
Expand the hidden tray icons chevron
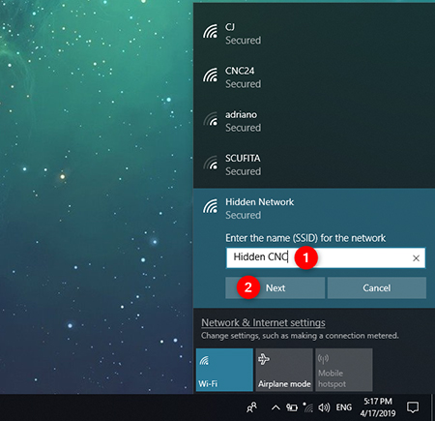tap(275, 407)
